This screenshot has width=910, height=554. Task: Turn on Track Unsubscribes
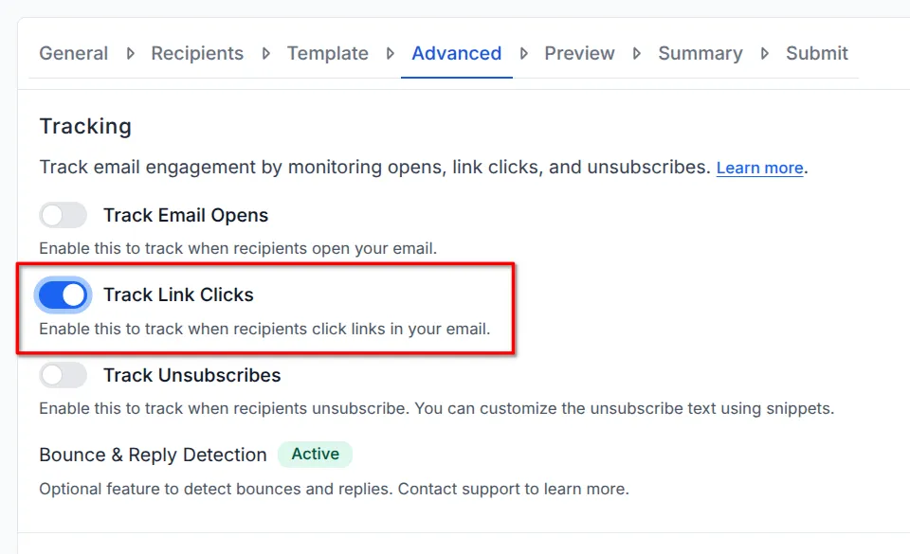[63, 375]
